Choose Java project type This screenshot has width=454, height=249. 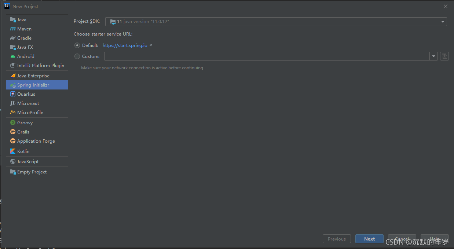coord(37,20)
